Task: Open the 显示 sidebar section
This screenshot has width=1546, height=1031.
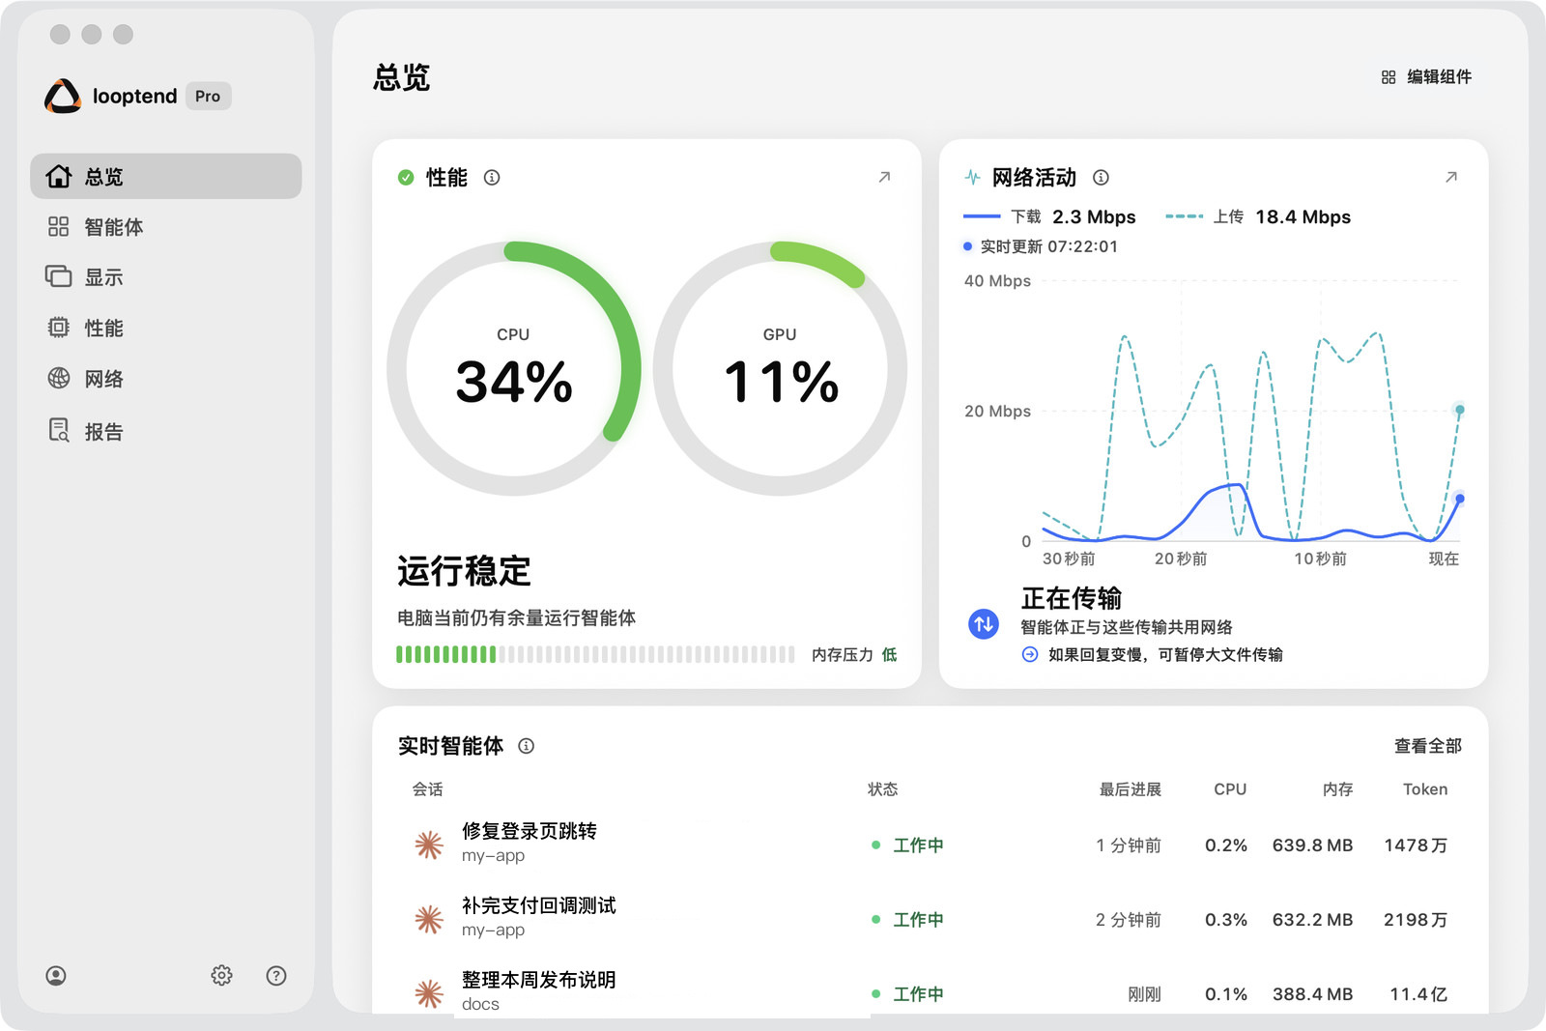Action: [x=166, y=277]
